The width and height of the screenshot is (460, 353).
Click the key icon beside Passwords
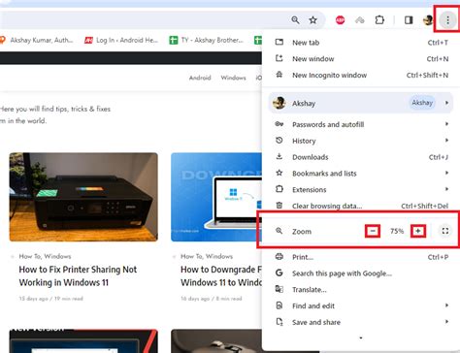click(x=279, y=124)
